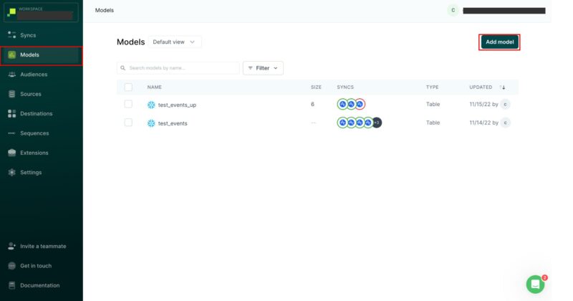
Task: Toggle the select-all checkbox in table header
Action: click(128, 87)
